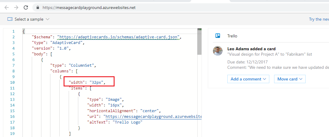Click line number 1 in the gutter
This screenshot has width=329, height=137.
(13, 31)
